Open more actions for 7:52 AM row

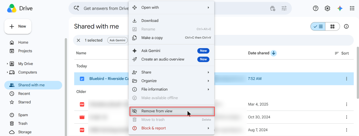pos(346,79)
